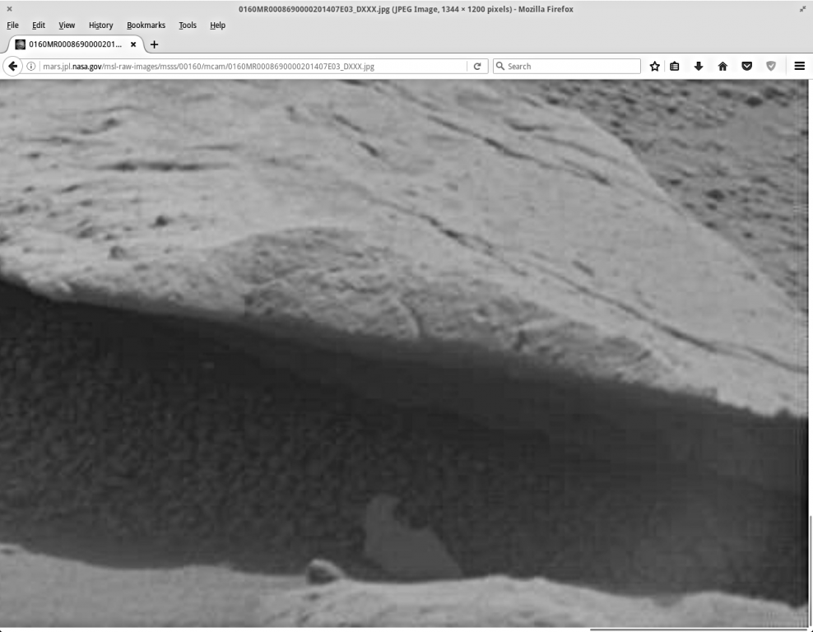Click the Mars rock image to zoom

403,329
